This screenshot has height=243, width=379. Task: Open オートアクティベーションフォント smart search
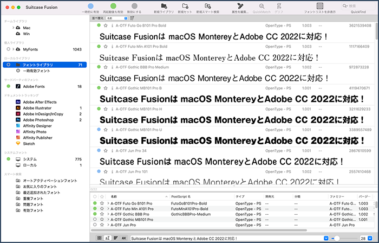pos(50,181)
